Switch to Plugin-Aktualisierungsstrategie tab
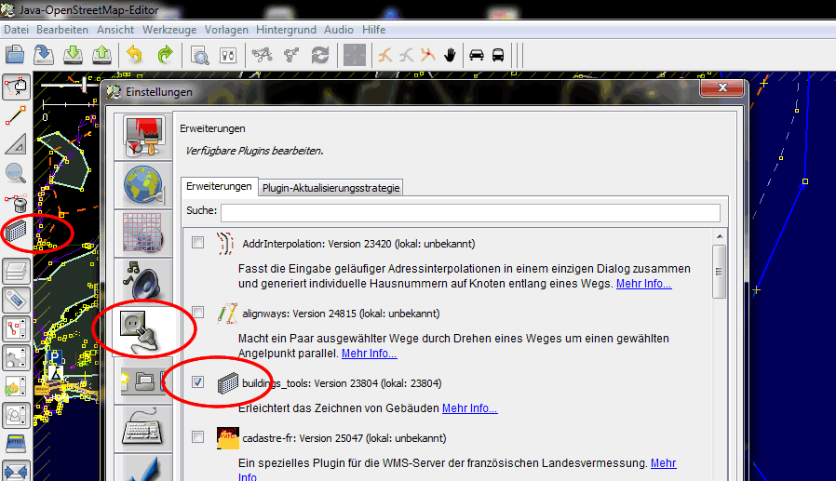This screenshot has width=836, height=481. click(330, 188)
